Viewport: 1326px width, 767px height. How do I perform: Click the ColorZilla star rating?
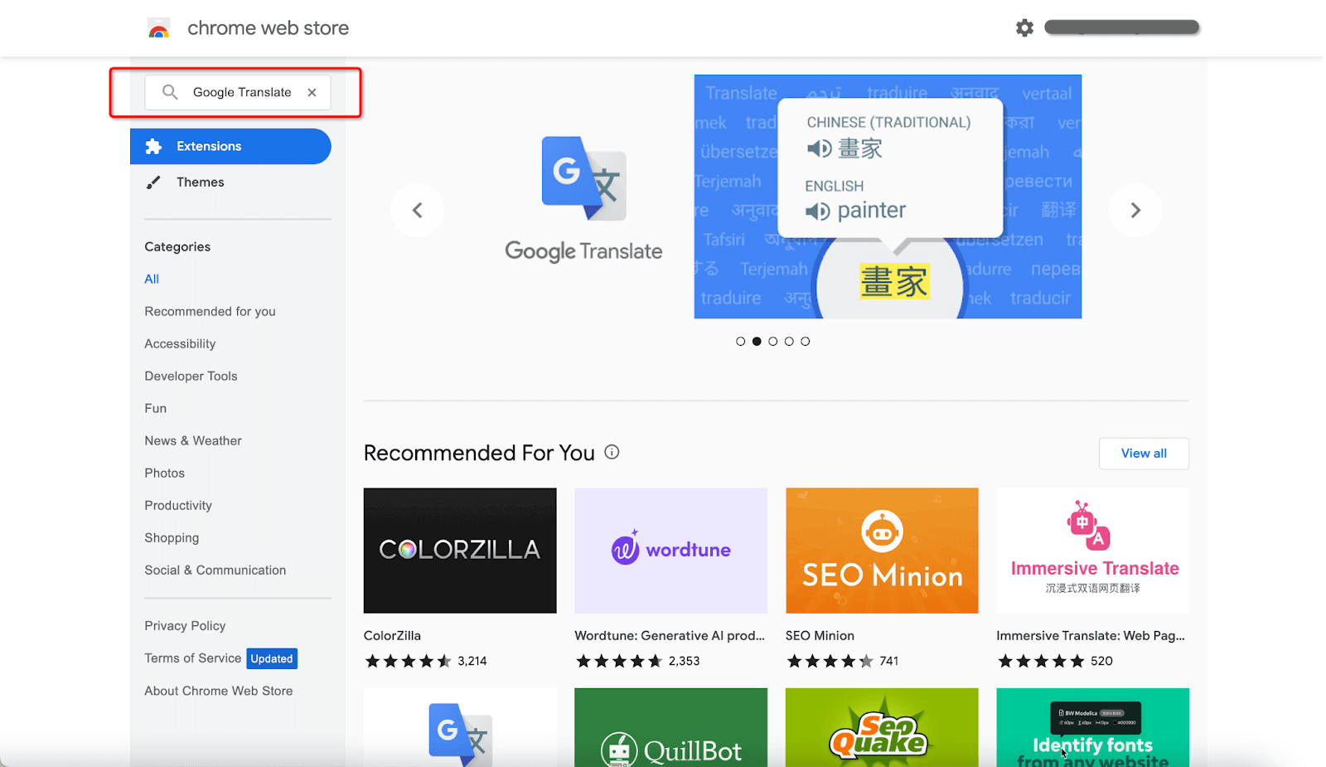[x=408, y=662]
